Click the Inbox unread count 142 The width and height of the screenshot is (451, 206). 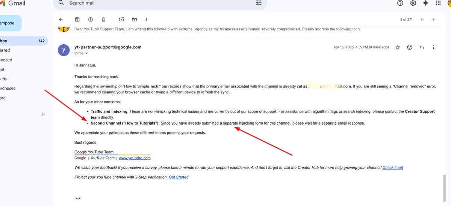(41, 41)
